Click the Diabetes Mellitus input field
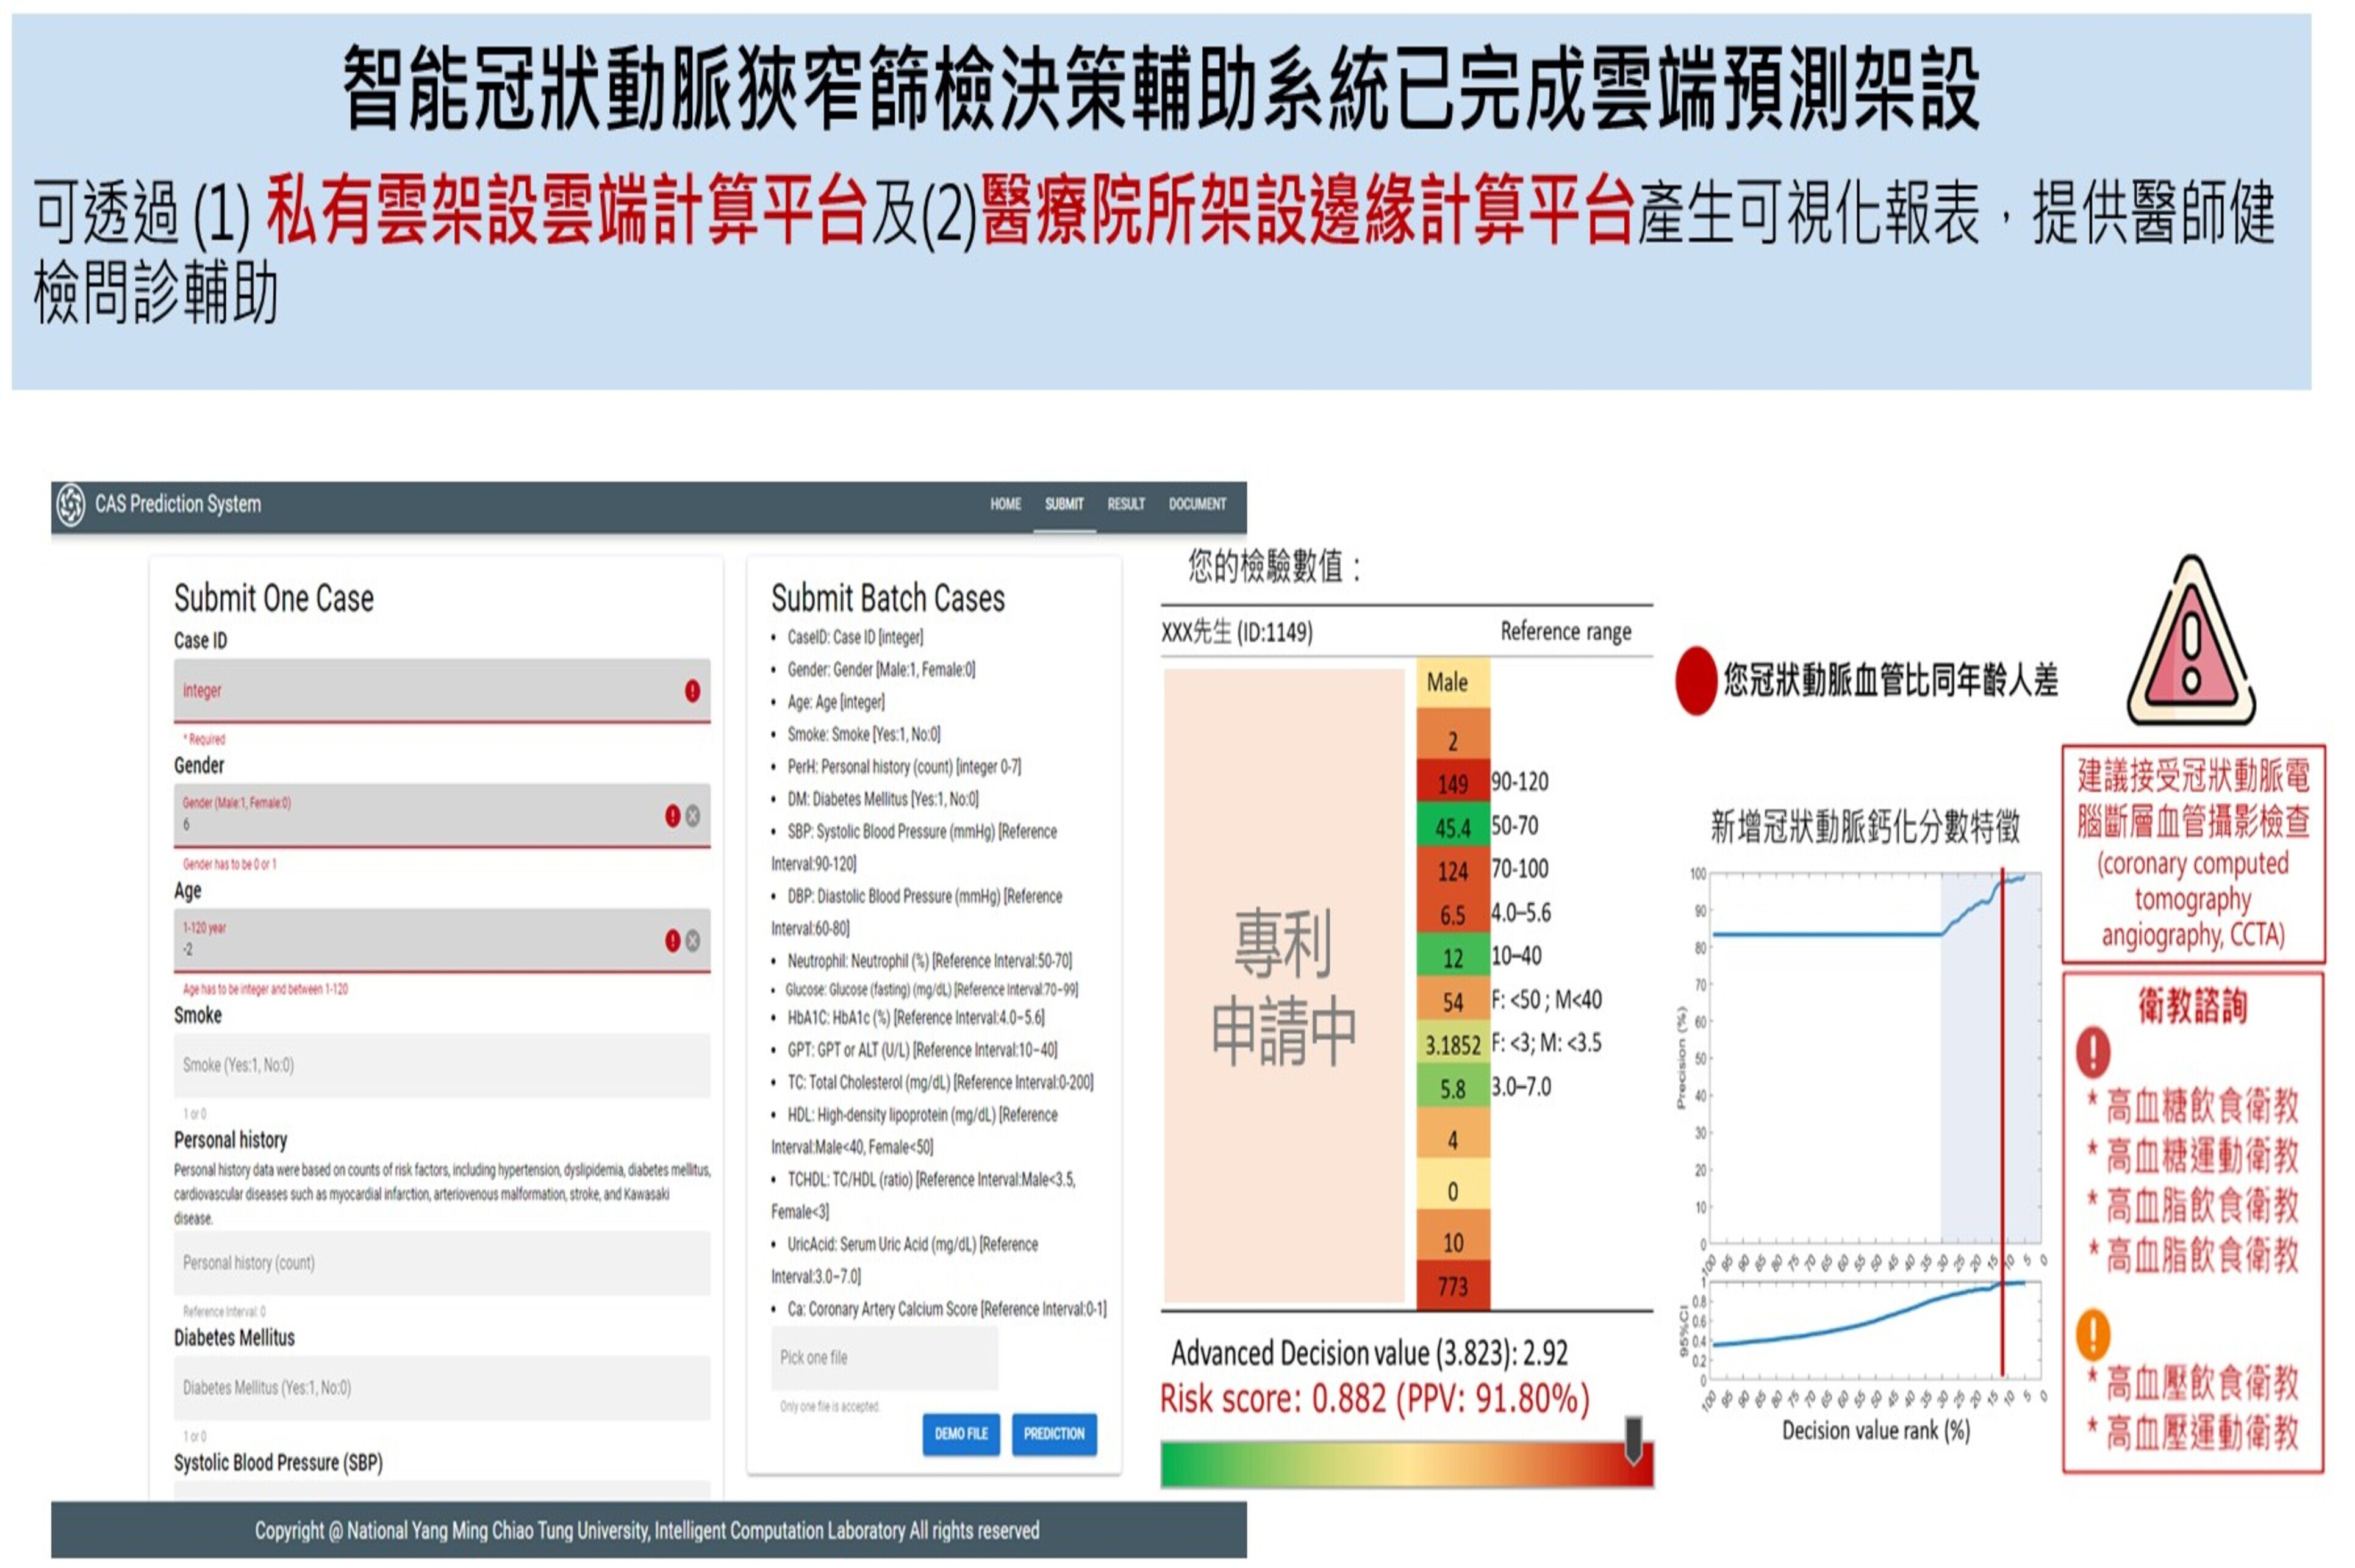Viewport: 2355px width, 1568px height. pyautogui.click(x=442, y=1388)
